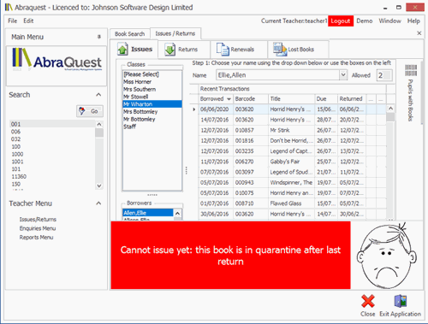This screenshot has width=428, height=324.
Task: Select the Gabby's Fair transaction row
Action: (292, 162)
